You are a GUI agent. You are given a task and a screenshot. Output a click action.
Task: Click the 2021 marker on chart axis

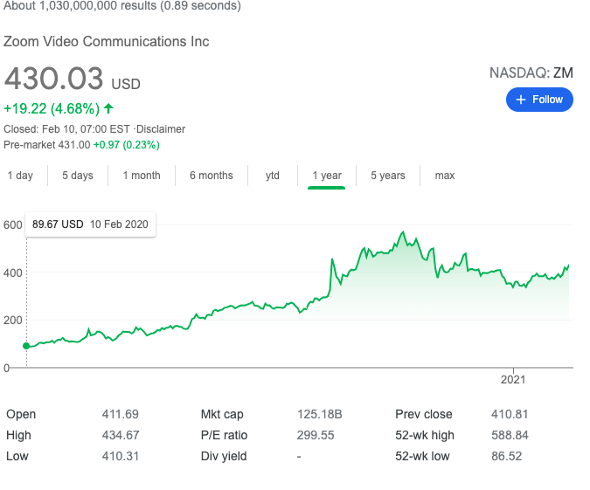[513, 379]
